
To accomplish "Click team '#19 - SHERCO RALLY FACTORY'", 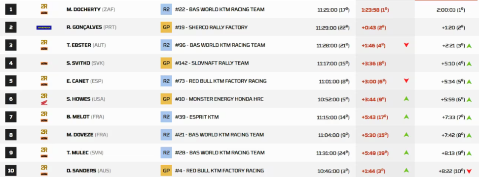I will coord(212,28).
